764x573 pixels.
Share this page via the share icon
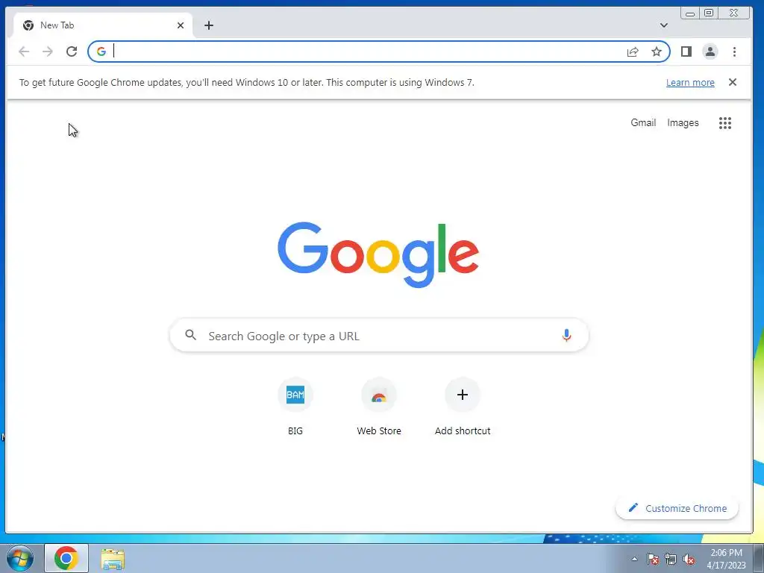tap(633, 51)
